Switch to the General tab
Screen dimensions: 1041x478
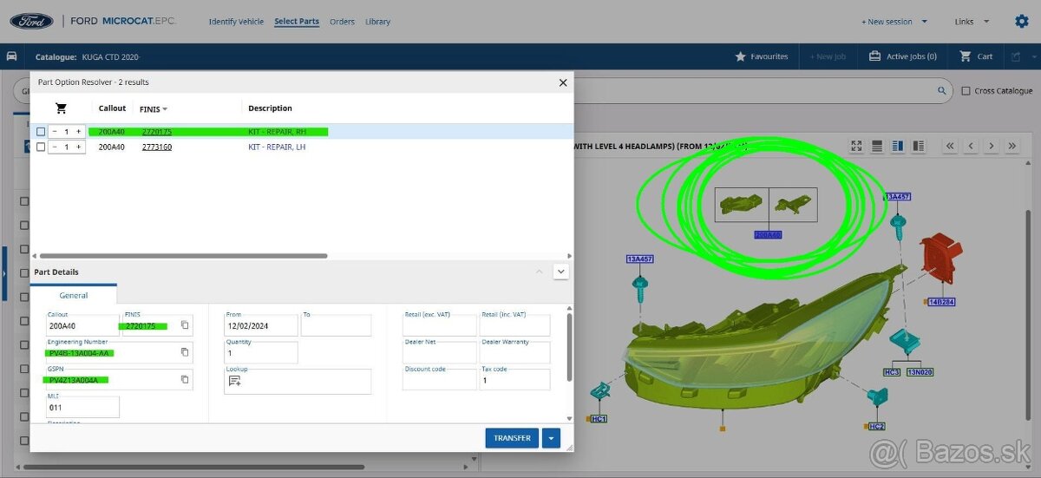[74, 296]
